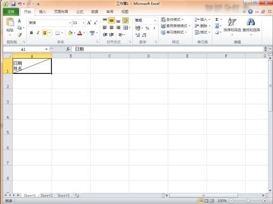Open the number format dropdown (常规)
Viewport: 273px width, 204px height.
(155, 20)
